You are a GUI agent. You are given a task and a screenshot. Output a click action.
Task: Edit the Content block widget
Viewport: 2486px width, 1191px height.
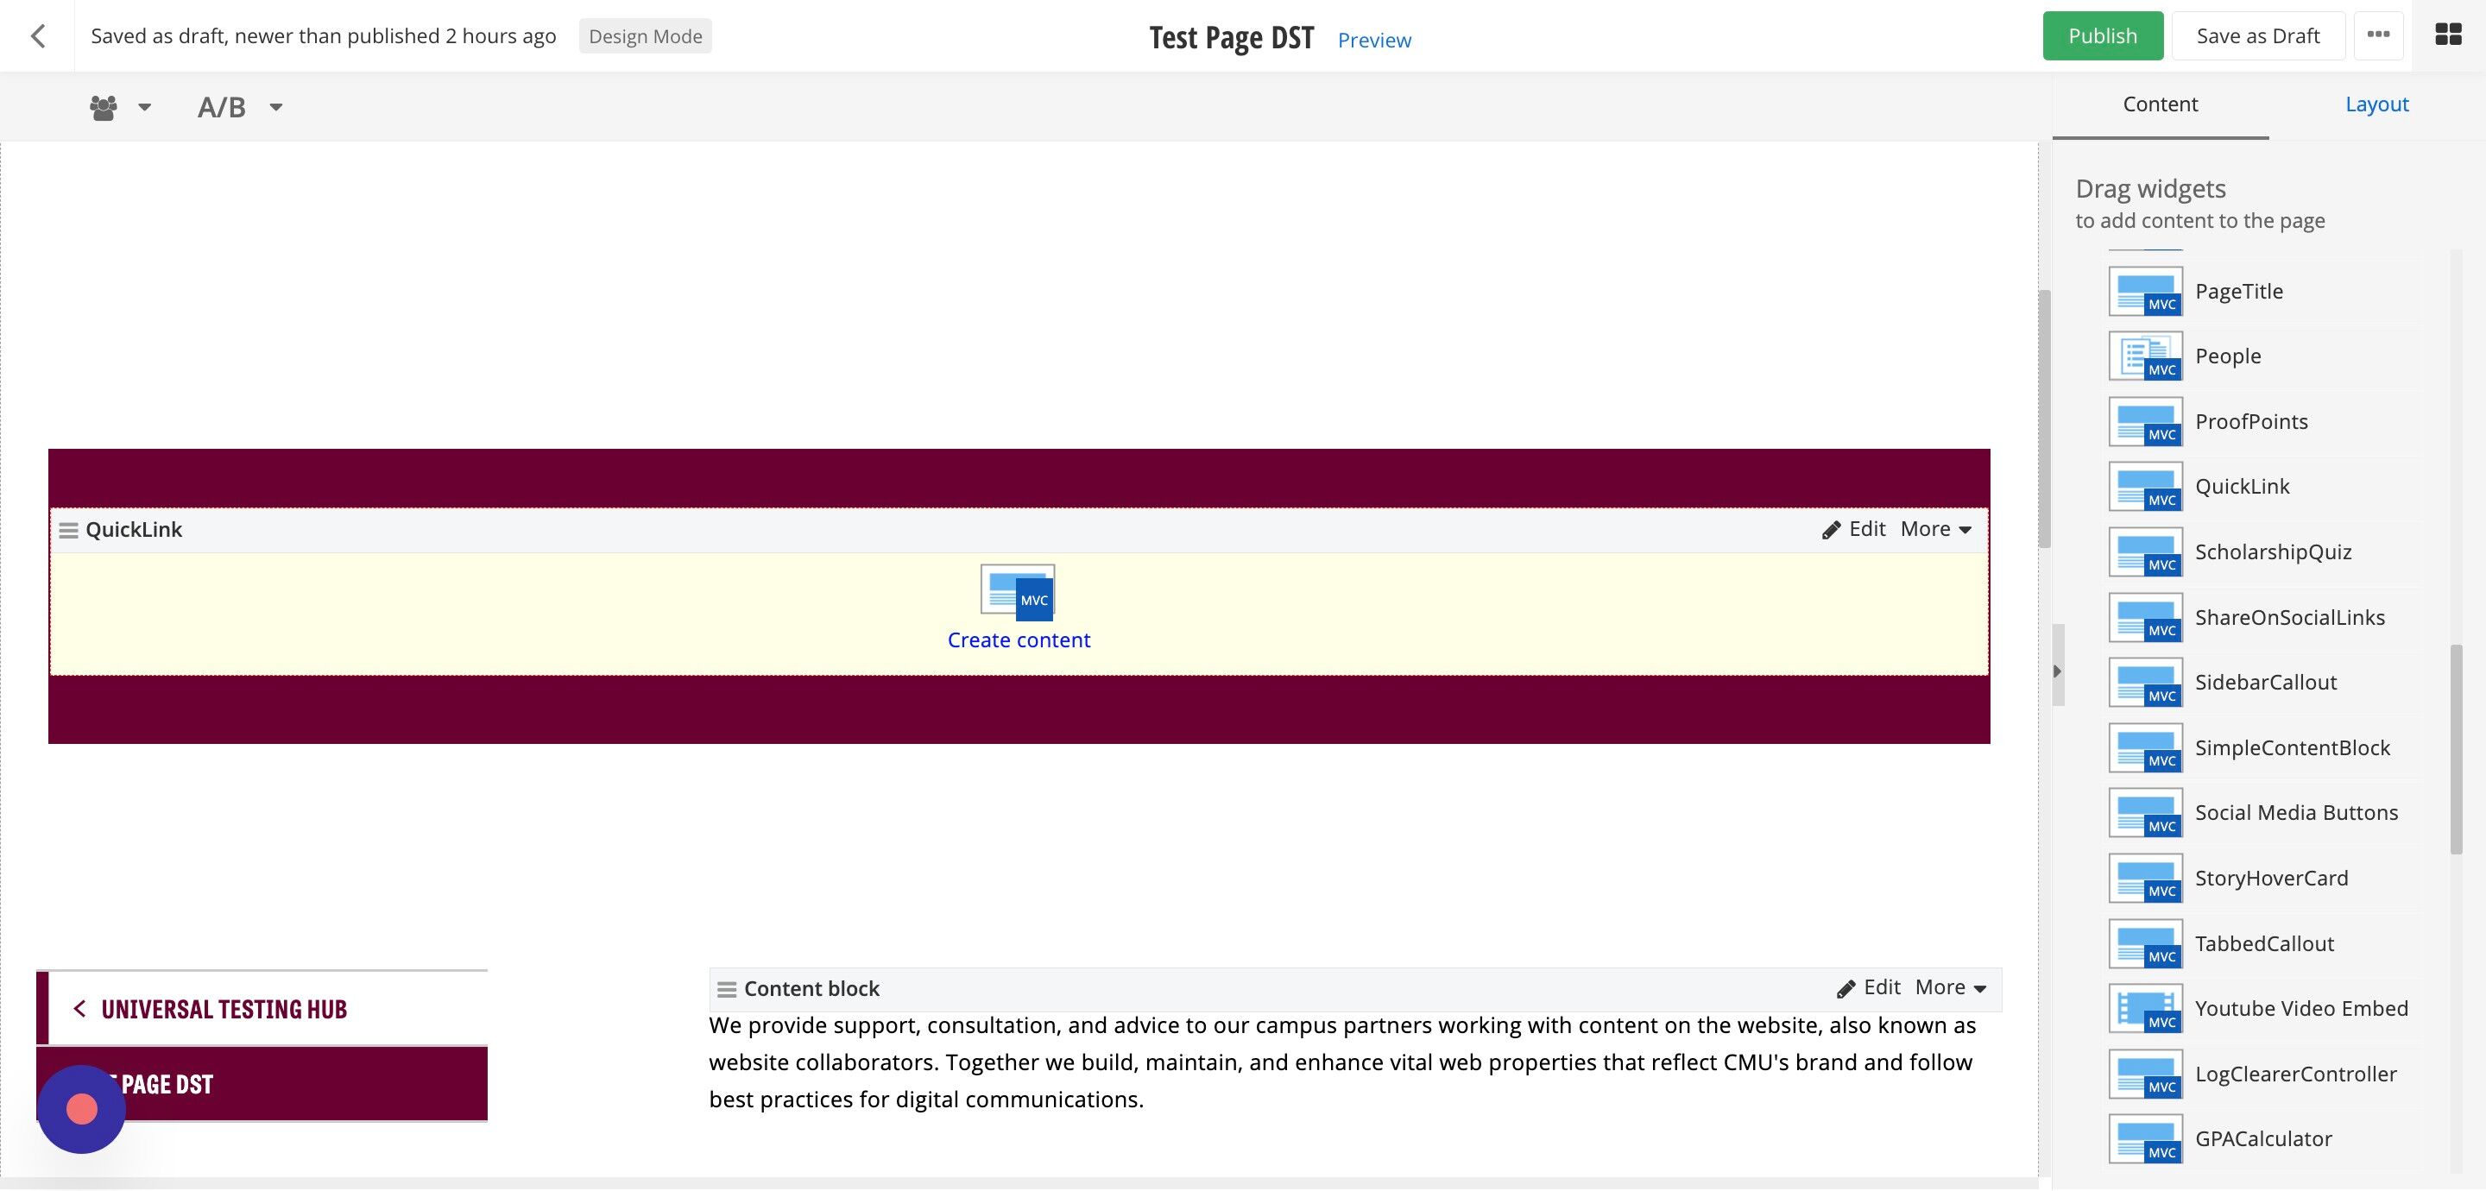click(1867, 987)
